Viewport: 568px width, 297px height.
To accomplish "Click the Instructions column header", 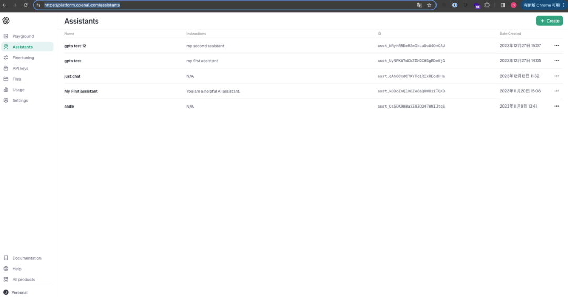I will [x=196, y=34].
